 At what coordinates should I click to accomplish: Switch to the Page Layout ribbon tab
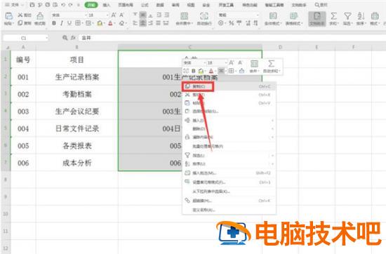click(126, 5)
